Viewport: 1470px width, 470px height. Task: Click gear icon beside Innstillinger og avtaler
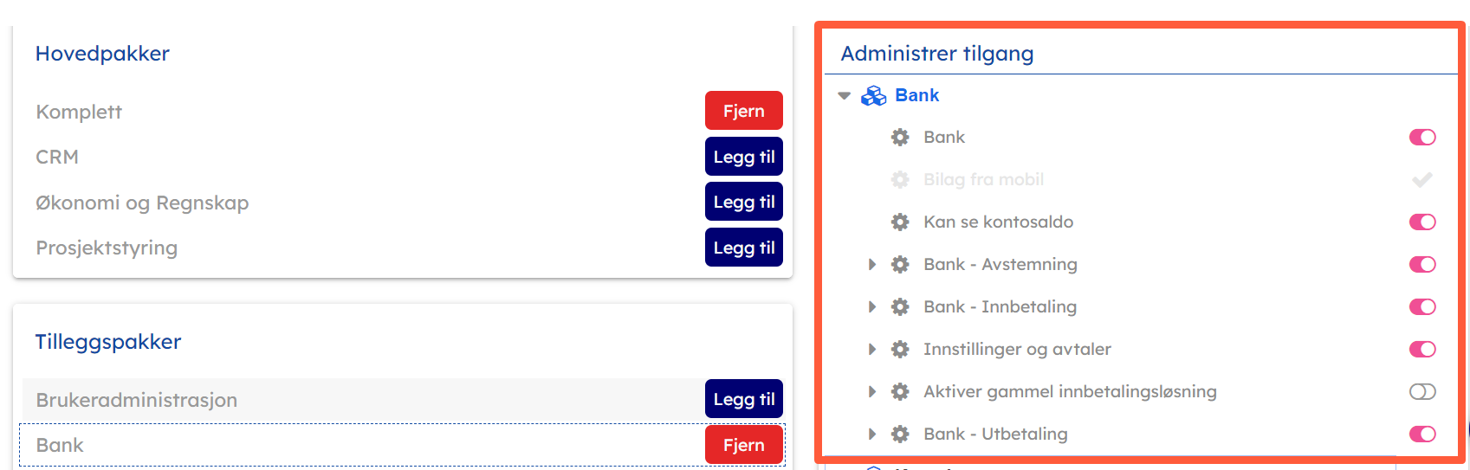pyautogui.click(x=900, y=350)
